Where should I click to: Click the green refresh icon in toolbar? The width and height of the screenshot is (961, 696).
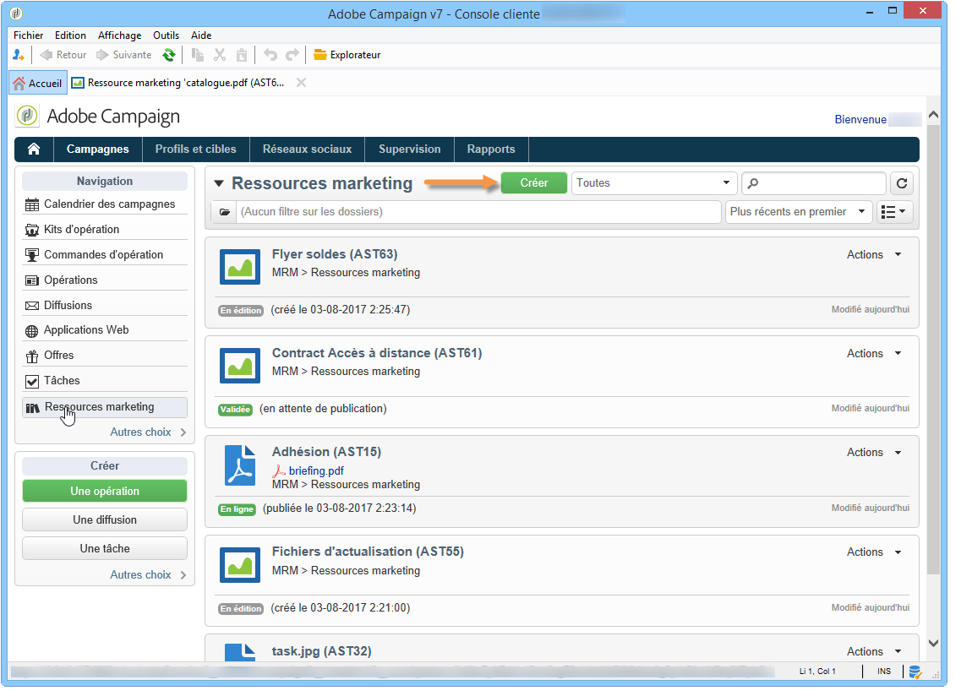coord(168,55)
